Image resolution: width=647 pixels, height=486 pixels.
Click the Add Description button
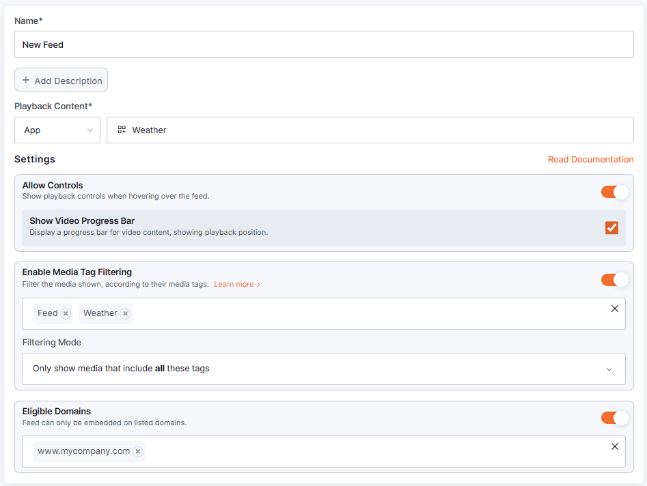(61, 80)
